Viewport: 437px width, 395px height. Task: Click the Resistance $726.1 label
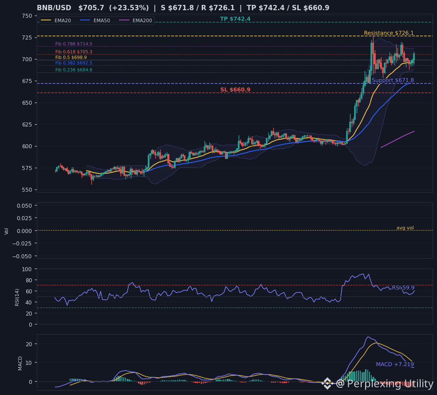389,33
